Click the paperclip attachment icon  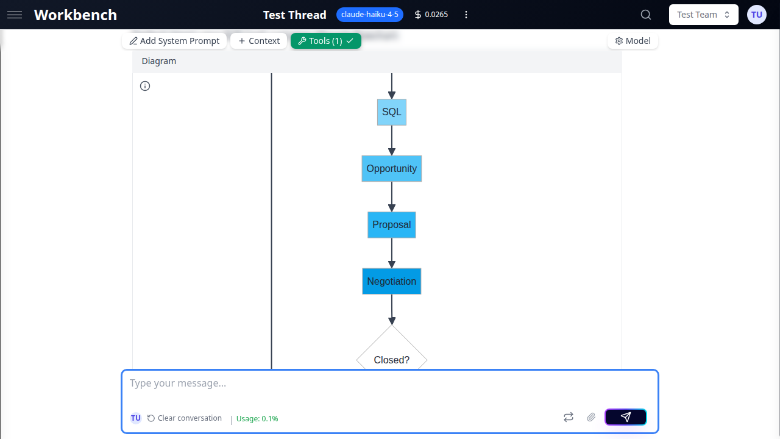pyautogui.click(x=590, y=417)
